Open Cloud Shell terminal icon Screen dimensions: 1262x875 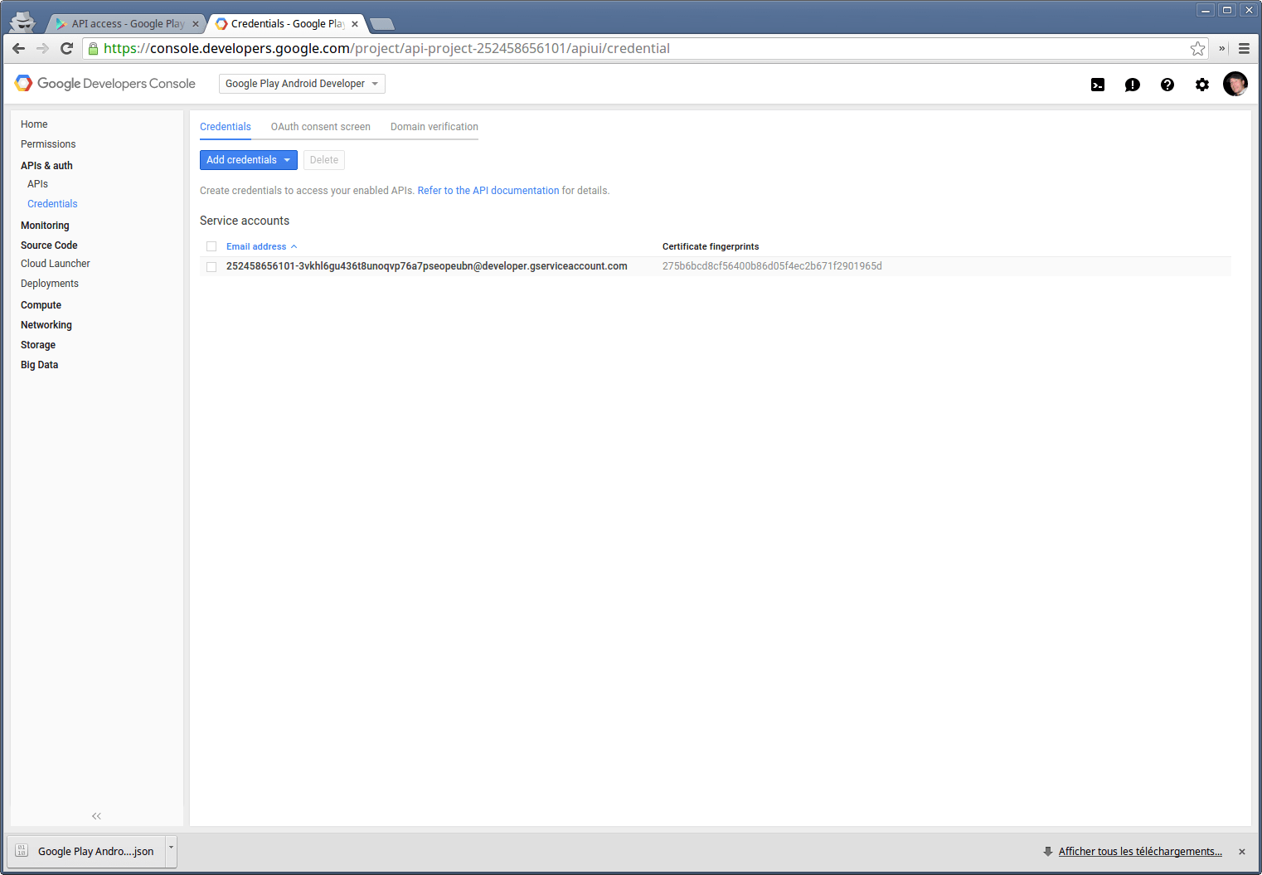[1098, 85]
